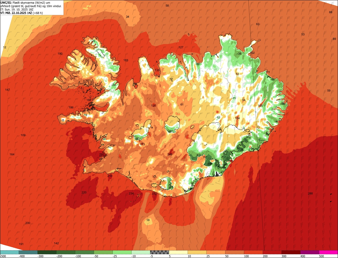
Task: Click the map value 135 on the north coast
Action: pos(157,70)
